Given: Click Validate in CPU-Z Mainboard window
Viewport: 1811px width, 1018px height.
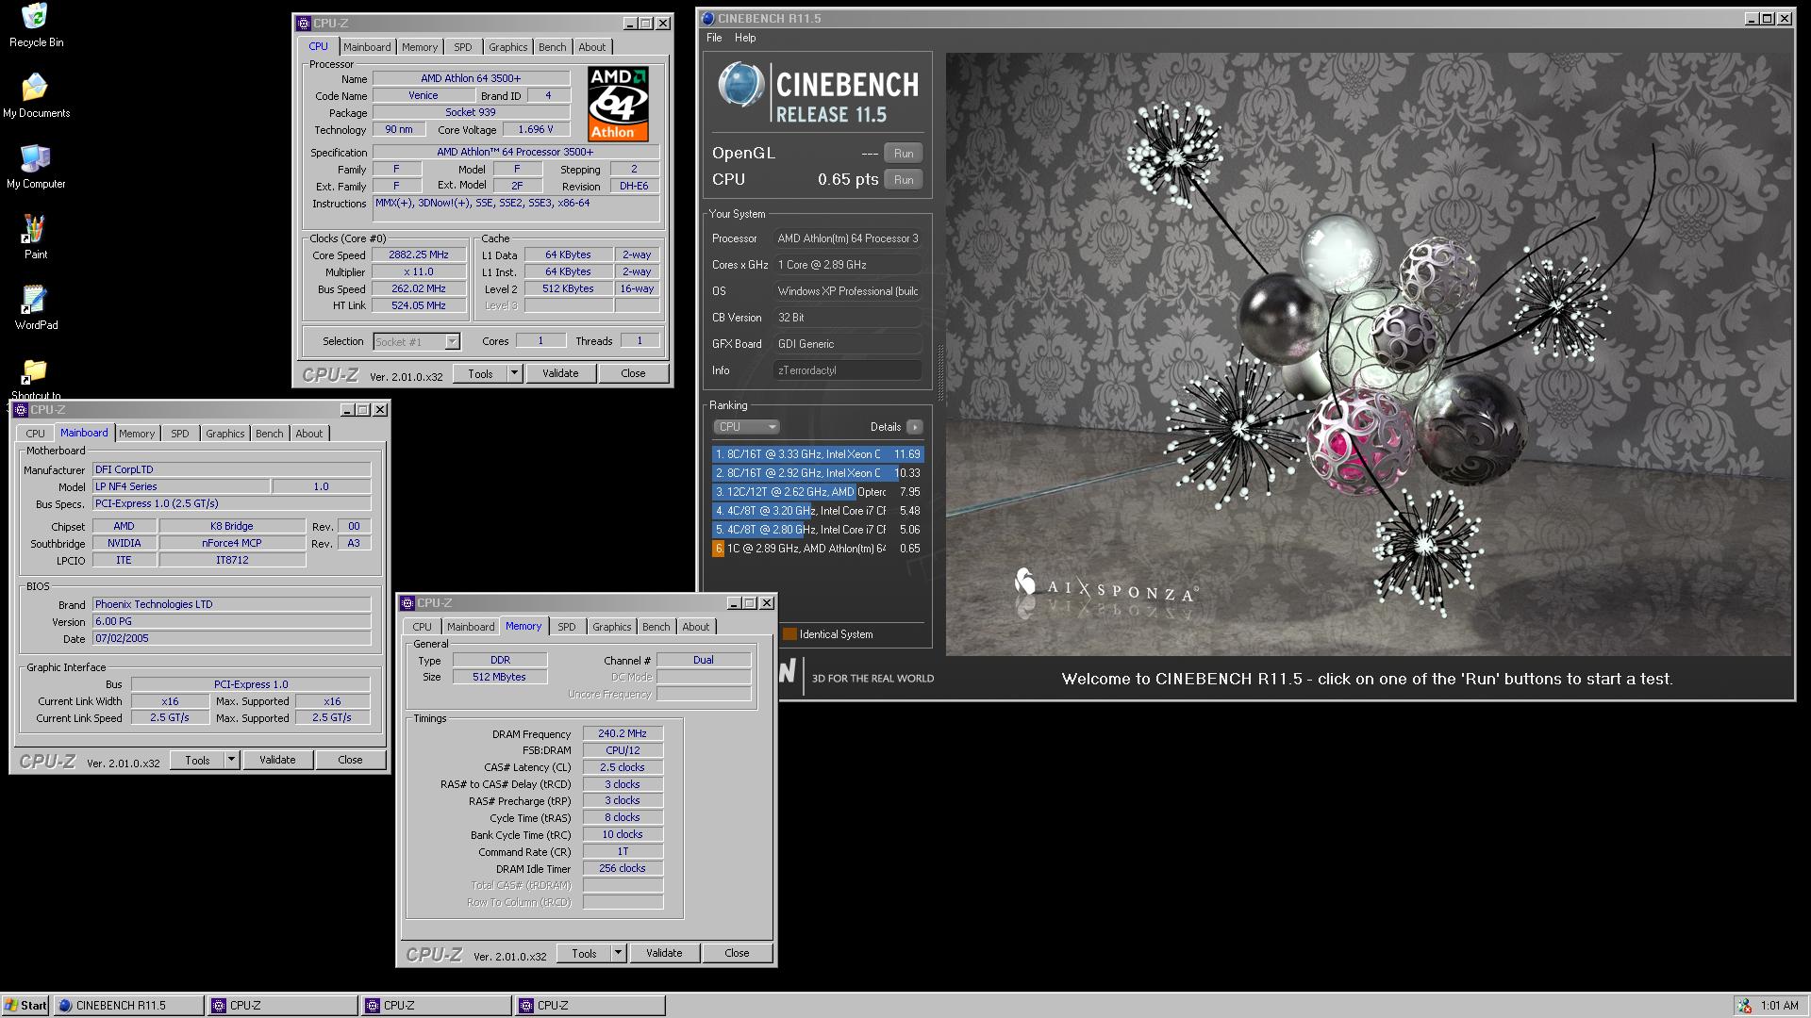Looking at the screenshot, I should coord(277,760).
